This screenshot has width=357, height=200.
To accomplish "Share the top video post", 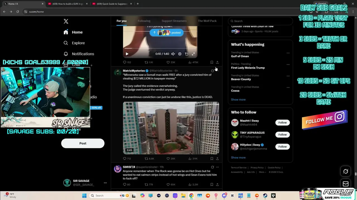I will (x=217, y=62).
